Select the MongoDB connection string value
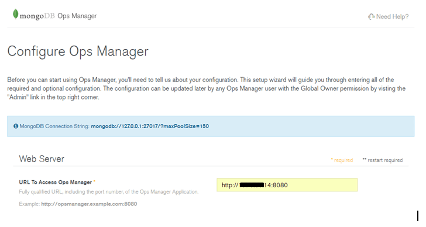426x227 pixels. 150,126
